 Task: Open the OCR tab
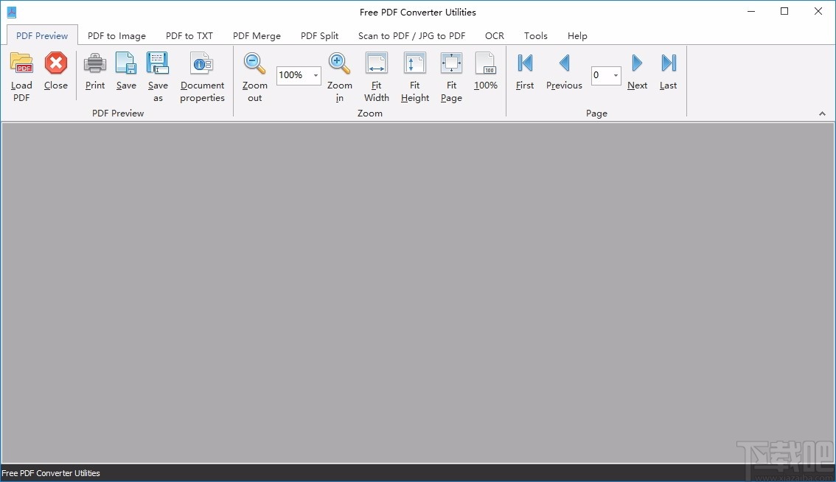[494, 35]
